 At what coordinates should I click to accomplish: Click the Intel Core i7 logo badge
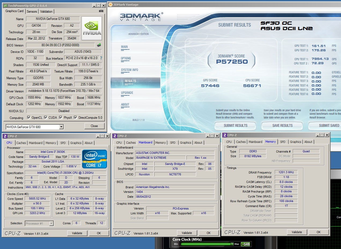(x=94, y=159)
